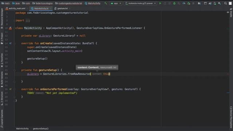Click the user account avatar icon
233x131 pixels.
coord(230,3)
